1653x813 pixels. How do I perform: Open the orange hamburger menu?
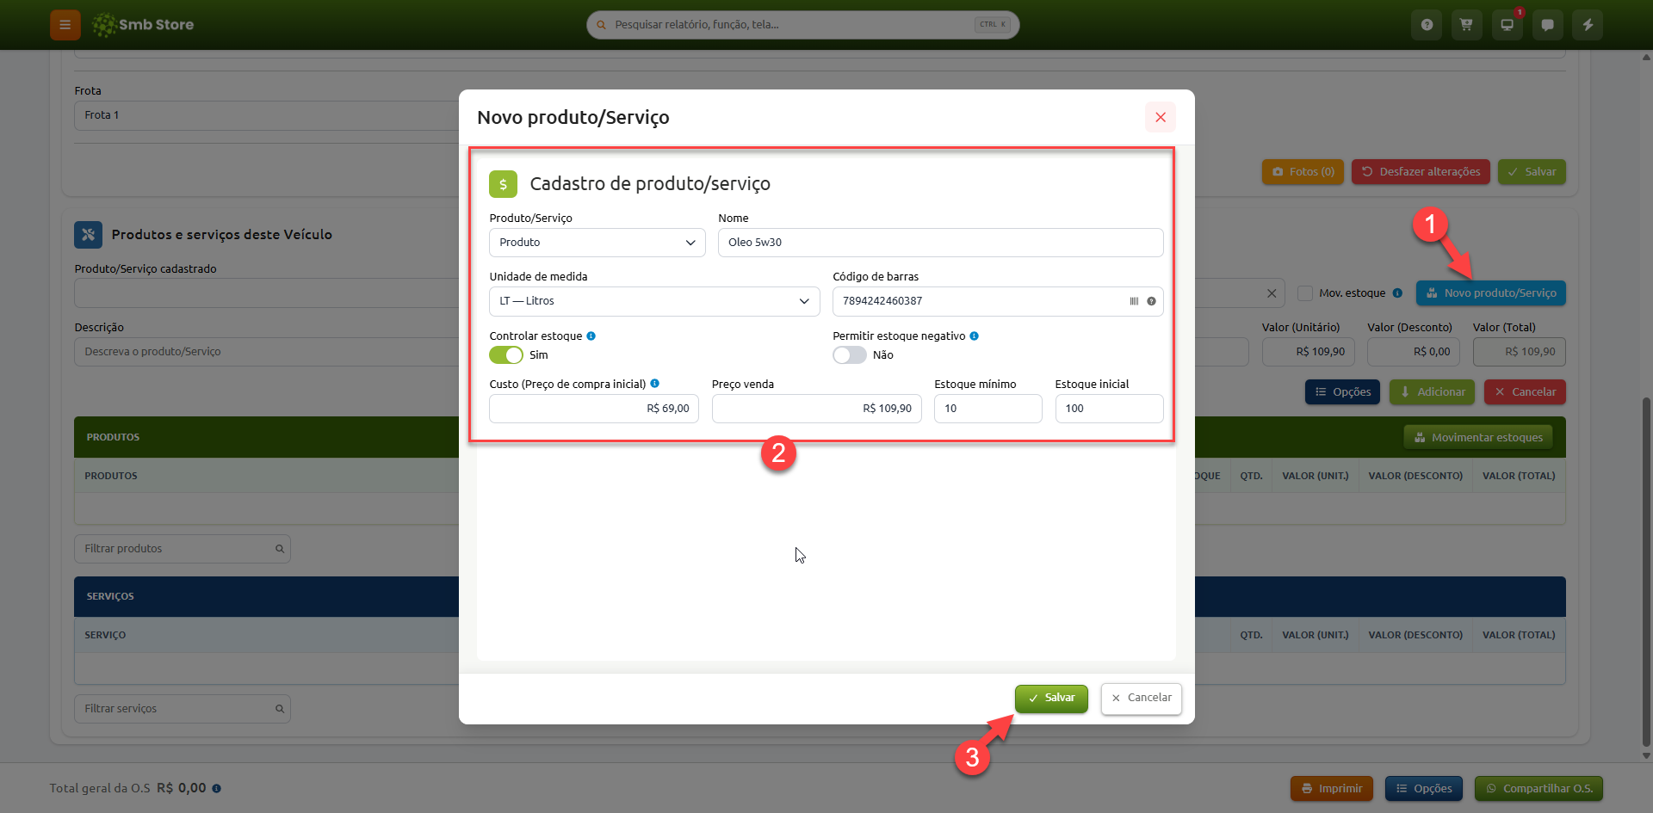point(65,25)
